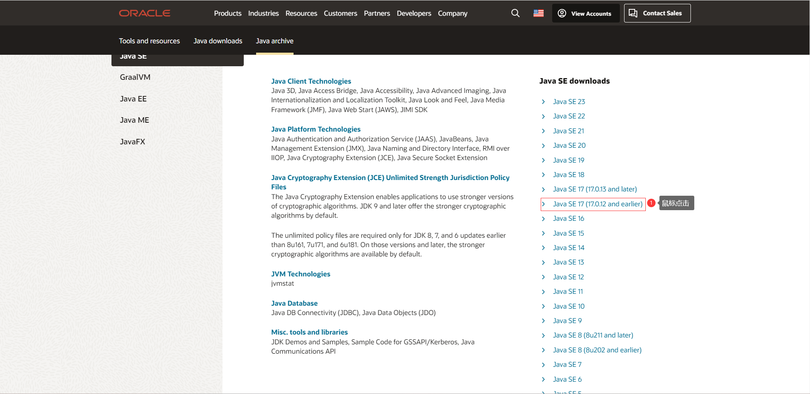Open Java Client Technologies link

[311, 81]
